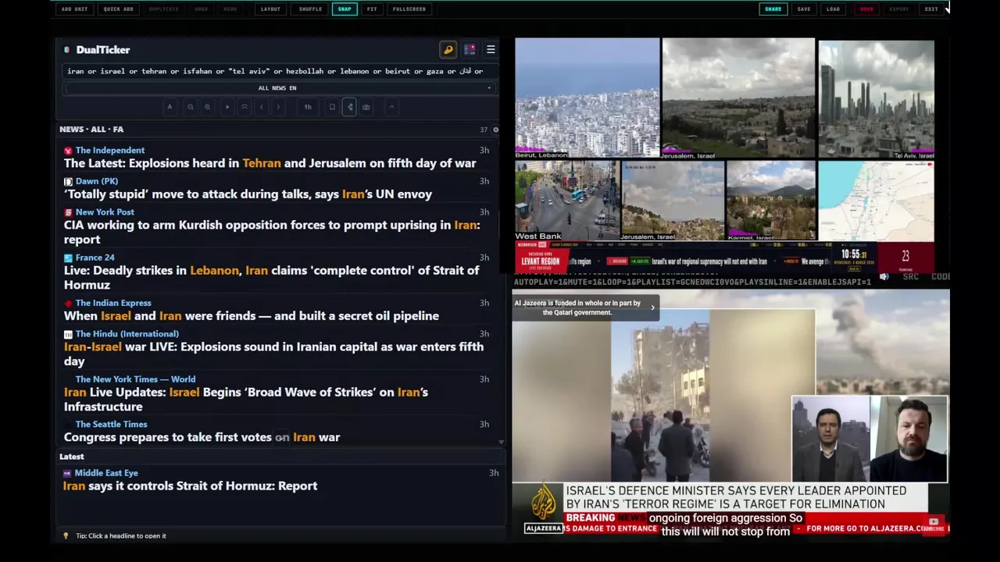
Task: Click the font size 'A' tool
Action: click(x=170, y=107)
